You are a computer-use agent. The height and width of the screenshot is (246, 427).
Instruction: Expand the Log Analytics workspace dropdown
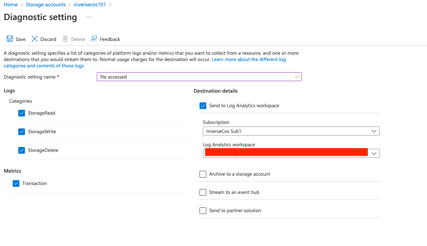click(374, 153)
